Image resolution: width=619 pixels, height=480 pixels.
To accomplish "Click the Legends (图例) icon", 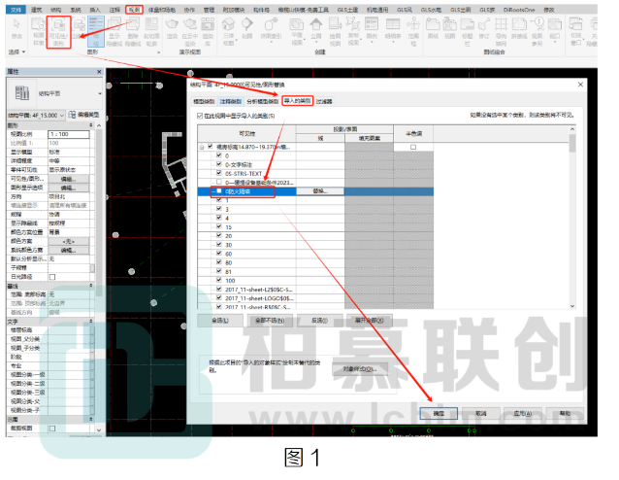I will point(372,28).
